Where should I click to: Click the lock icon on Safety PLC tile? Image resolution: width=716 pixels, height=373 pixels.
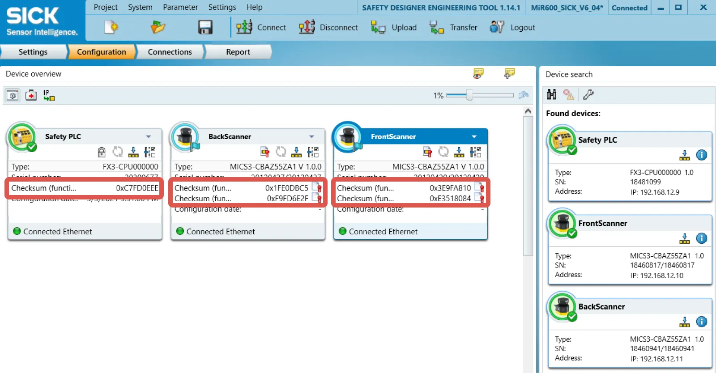[102, 152]
